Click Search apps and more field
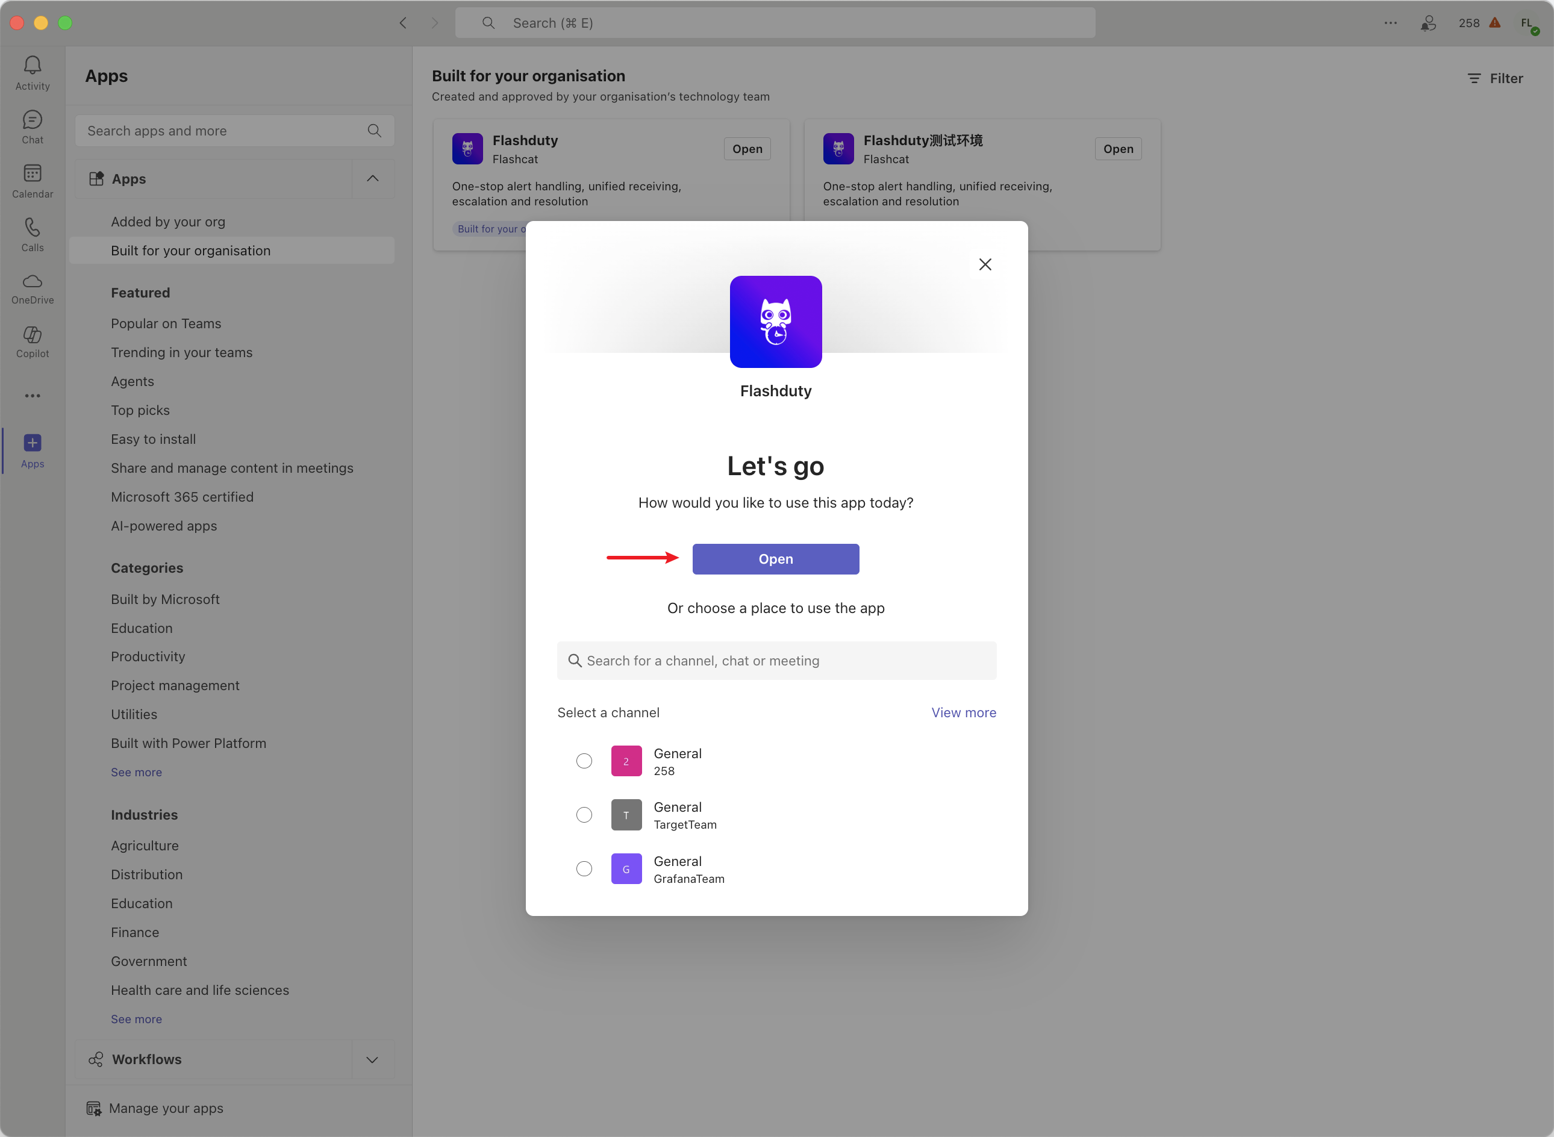This screenshot has height=1137, width=1554. click(x=235, y=131)
